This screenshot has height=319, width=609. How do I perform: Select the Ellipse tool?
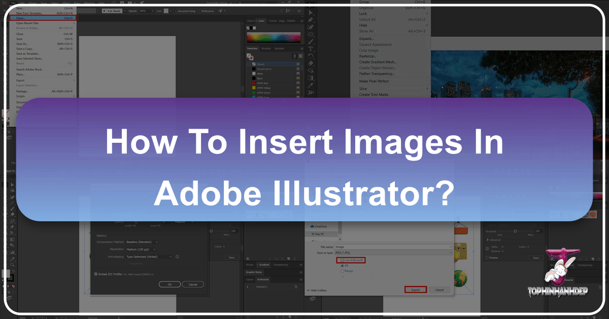pos(310,34)
